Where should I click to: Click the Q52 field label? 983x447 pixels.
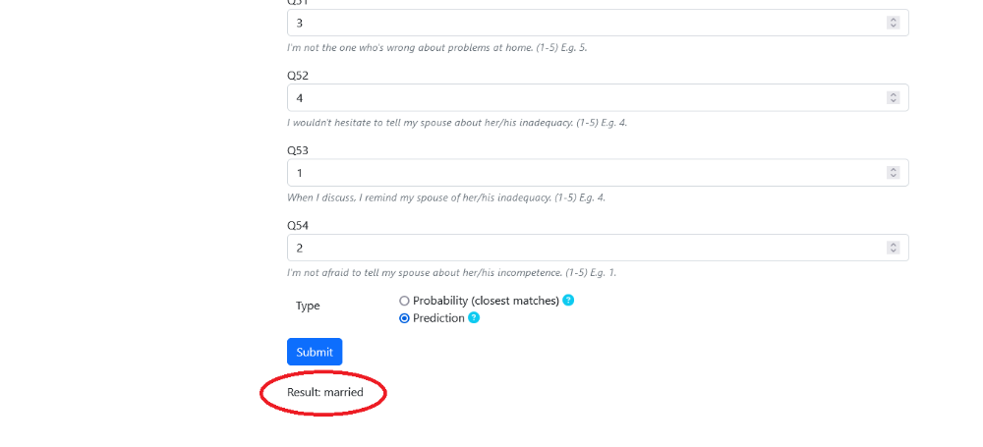coord(298,76)
